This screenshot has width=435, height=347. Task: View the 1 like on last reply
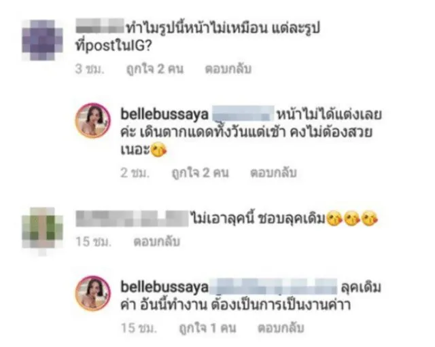(x=207, y=328)
